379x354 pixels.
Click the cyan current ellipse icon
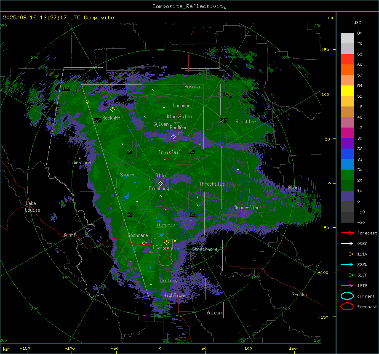[347, 296]
